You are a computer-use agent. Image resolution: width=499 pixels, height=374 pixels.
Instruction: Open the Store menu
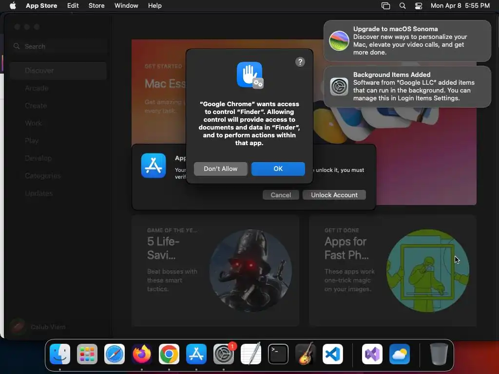click(96, 6)
